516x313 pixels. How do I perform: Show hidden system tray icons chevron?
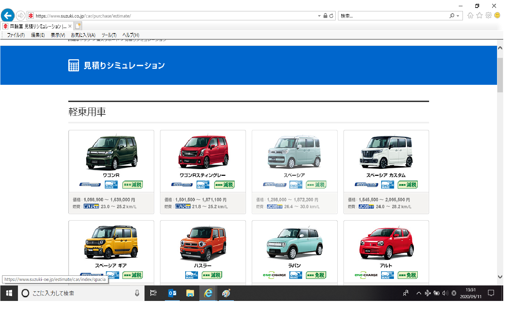pos(419,293)
